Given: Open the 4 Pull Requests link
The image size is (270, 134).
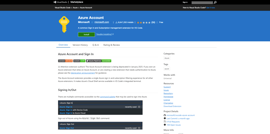Looking at the screenshot, I should pyautogui.click(x=173, y=122).
